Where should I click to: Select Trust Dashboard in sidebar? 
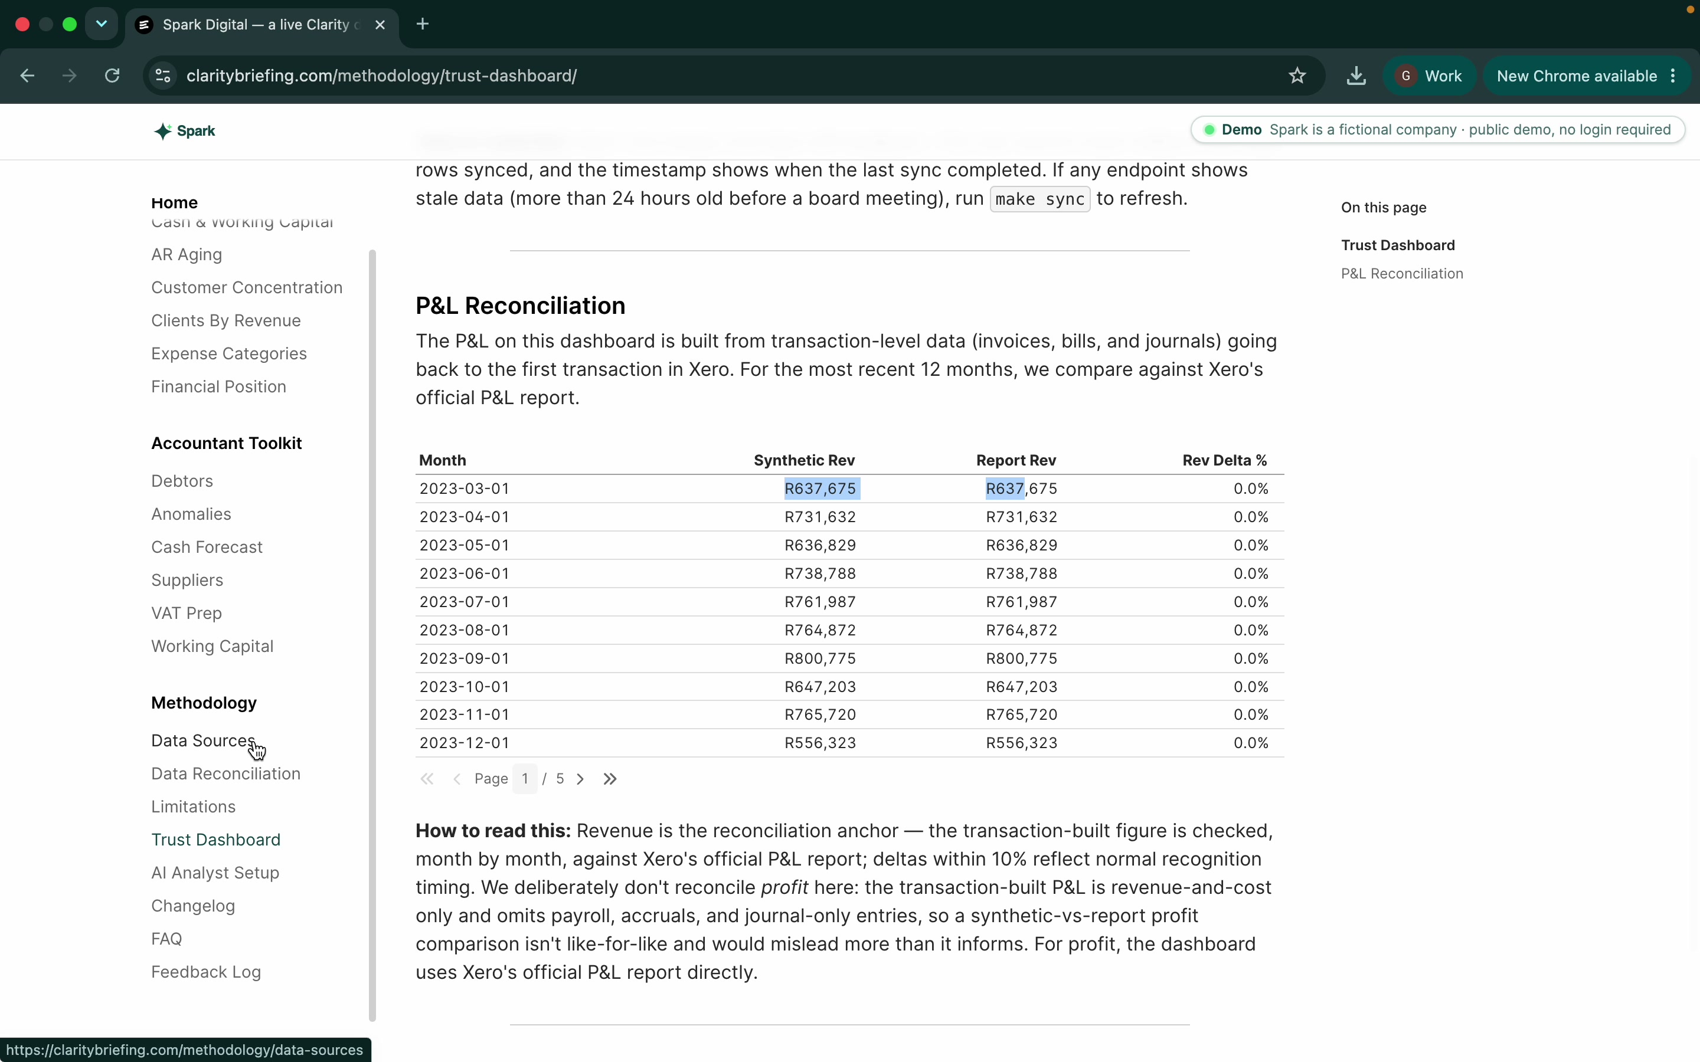click(x=215, y=840)
